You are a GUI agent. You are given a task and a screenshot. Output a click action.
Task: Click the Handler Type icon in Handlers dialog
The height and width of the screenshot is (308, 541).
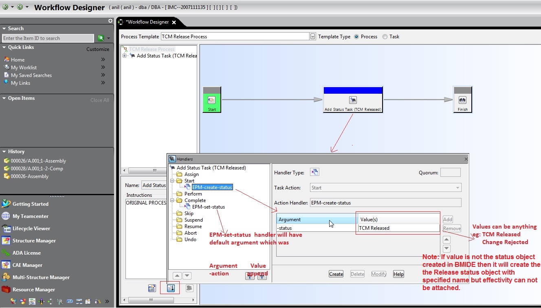coord(314,172)
